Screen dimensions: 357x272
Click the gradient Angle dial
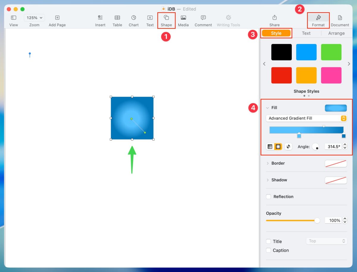pyautogui.click(x=316, y=147)
